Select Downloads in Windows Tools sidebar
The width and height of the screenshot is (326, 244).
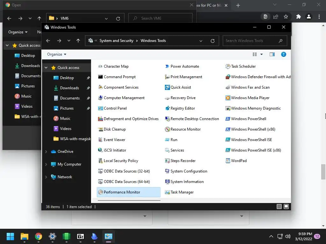coord(69,88)
